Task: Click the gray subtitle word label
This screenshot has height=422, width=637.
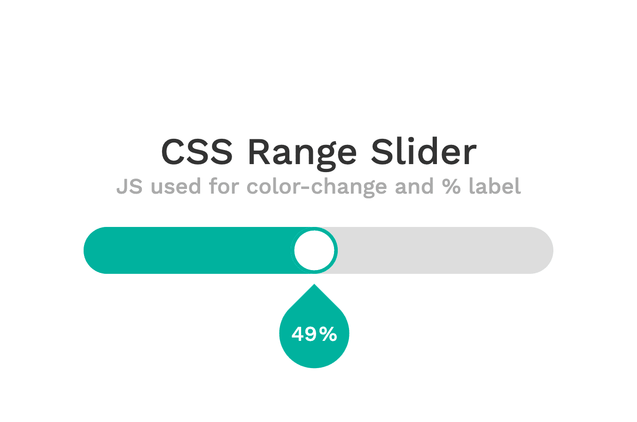Action: click(x=496, y=186)
